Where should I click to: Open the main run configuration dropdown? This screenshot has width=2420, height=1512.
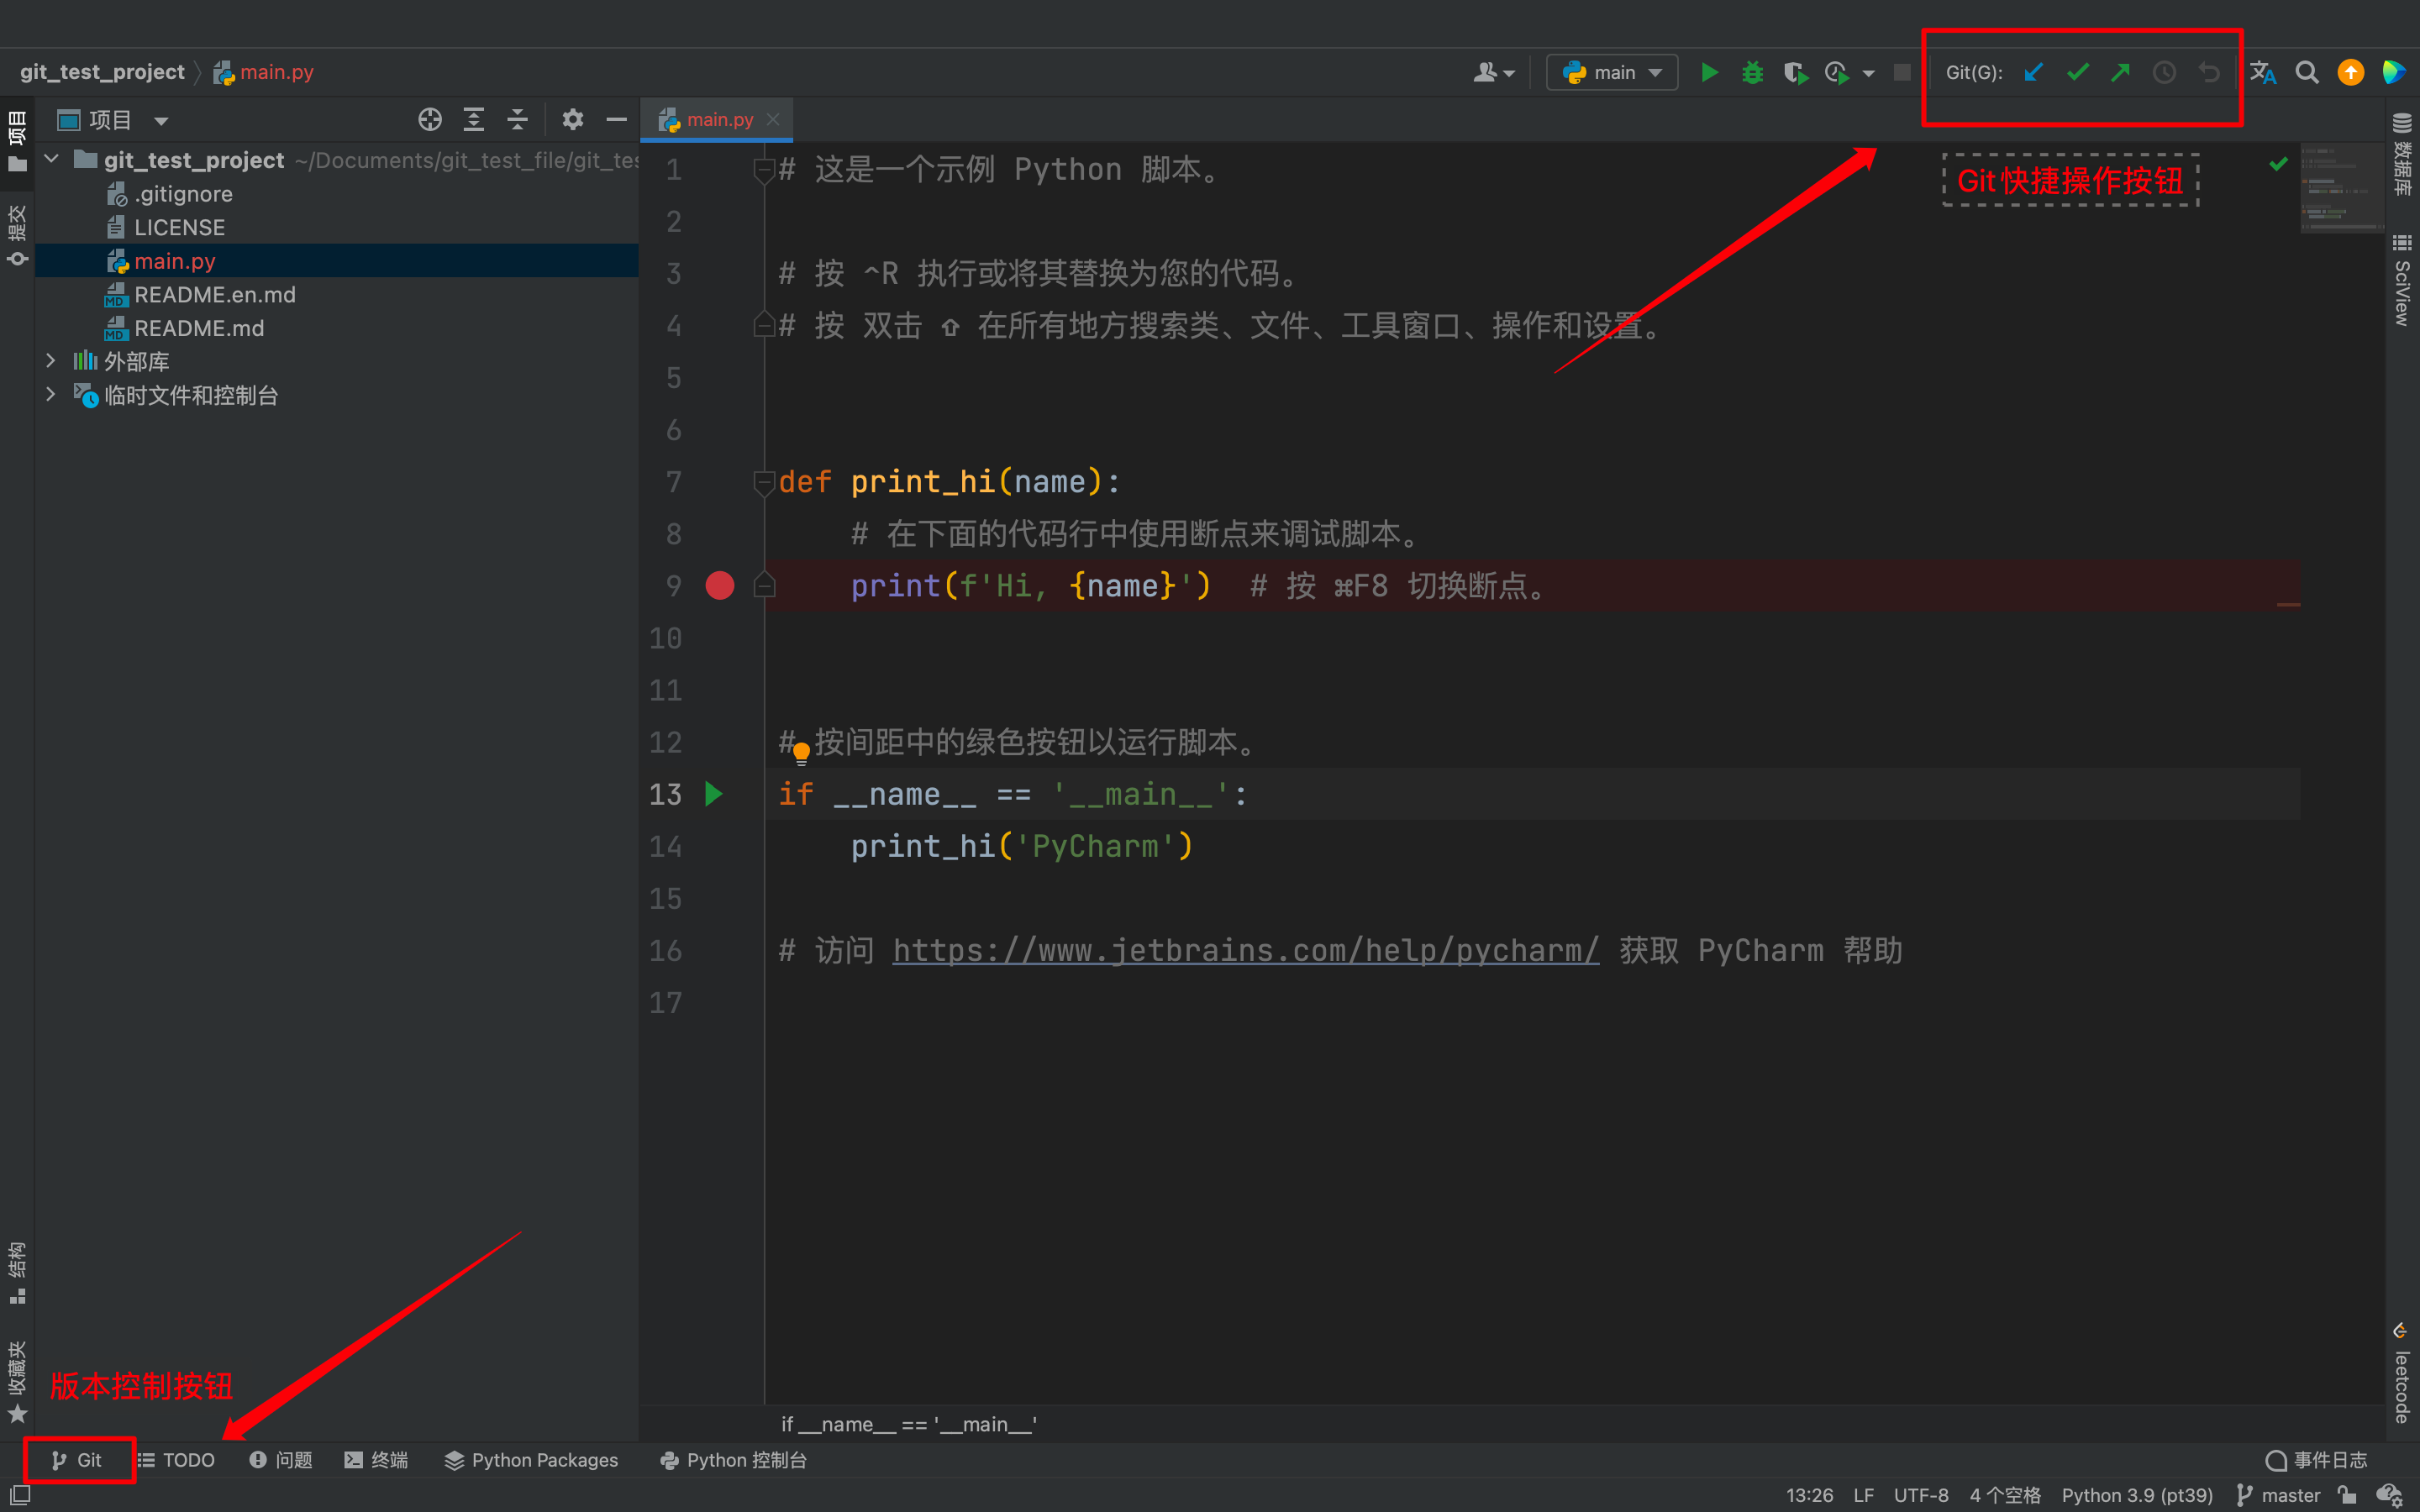click(x=1612, y=73)
